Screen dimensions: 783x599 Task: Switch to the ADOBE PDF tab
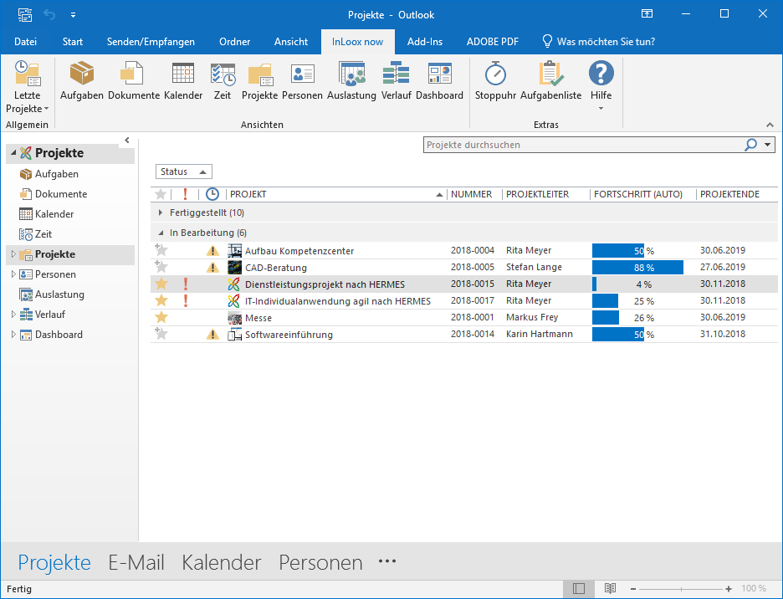pos(493,42)
